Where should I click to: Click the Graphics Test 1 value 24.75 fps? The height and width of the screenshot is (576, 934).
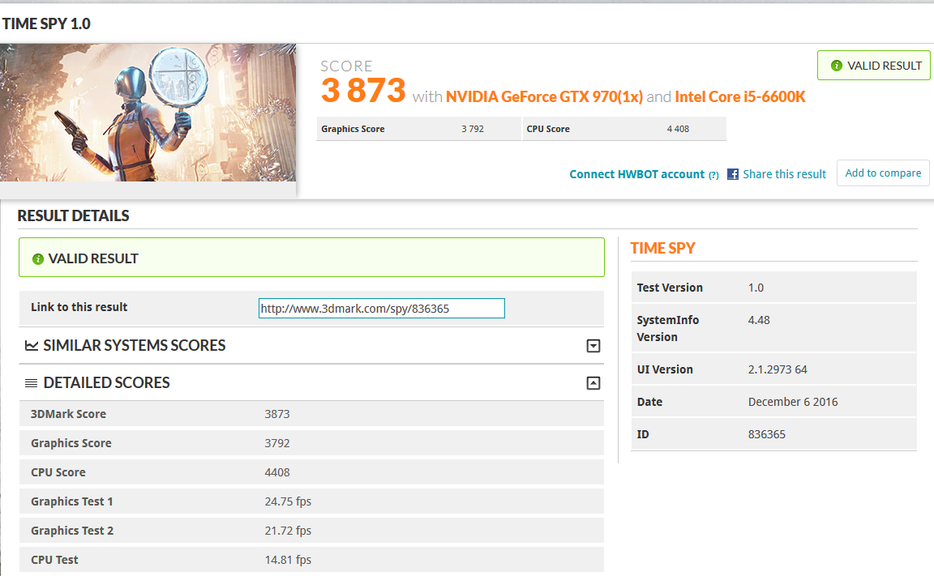[x=288, y=501]
